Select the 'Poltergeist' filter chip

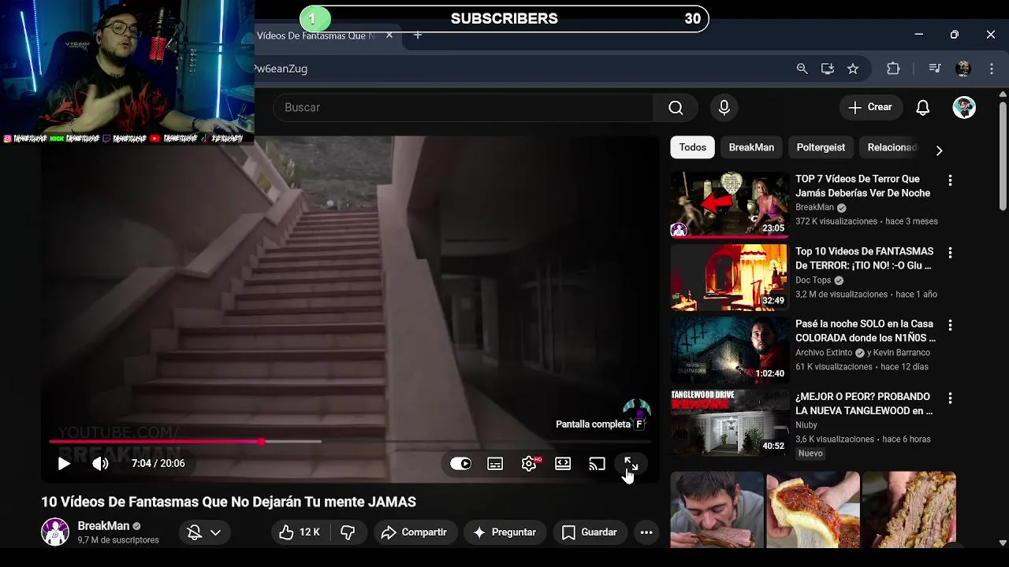pos(821,147)
